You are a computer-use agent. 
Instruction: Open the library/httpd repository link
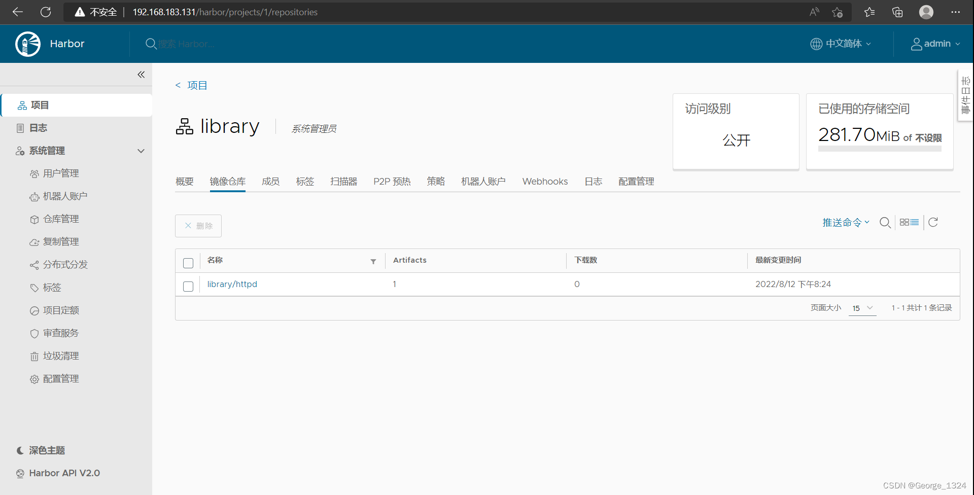232,285
